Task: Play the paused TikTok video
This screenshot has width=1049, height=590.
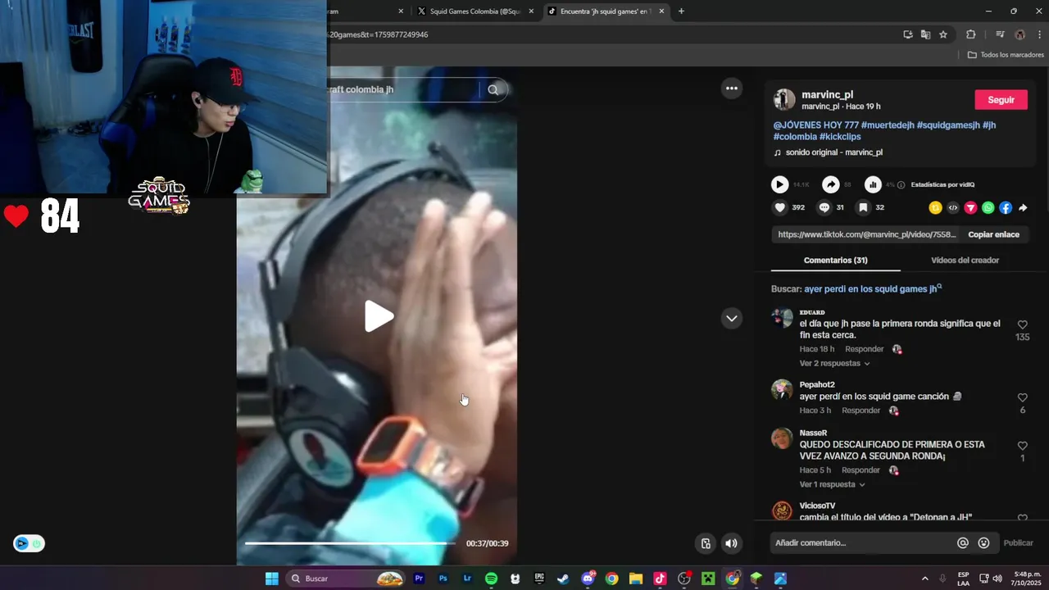Action: click(x=379, y=316)
